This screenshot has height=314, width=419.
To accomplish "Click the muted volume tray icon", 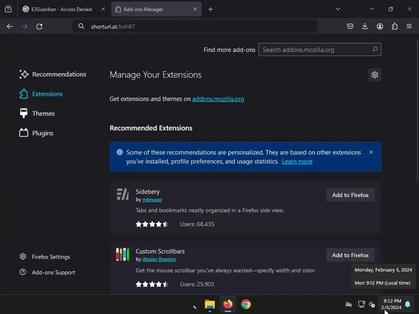I will click(x=372, y=304).
